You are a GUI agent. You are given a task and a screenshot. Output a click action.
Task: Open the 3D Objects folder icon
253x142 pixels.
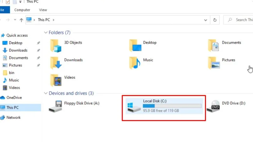[56, 46]
